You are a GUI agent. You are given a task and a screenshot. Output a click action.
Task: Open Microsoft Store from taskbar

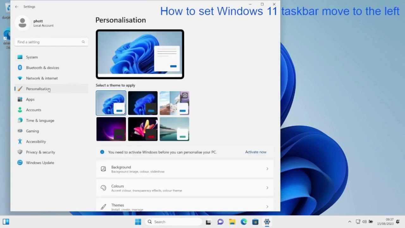255,222
